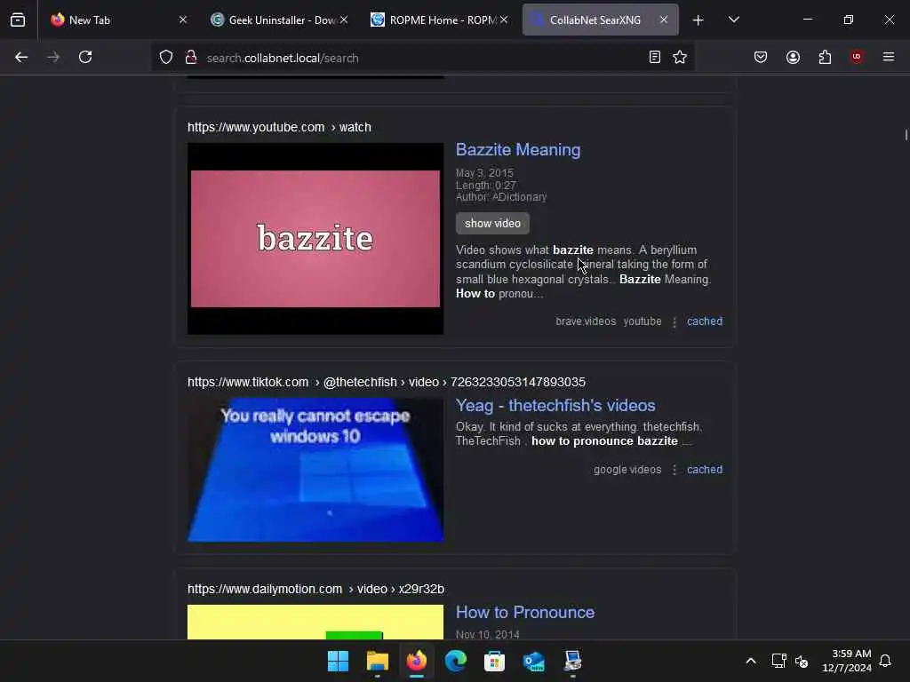The height and width of the screenshot is (682, 910).
Task: Toggle reader view icon
Action: tap(655, 57)
